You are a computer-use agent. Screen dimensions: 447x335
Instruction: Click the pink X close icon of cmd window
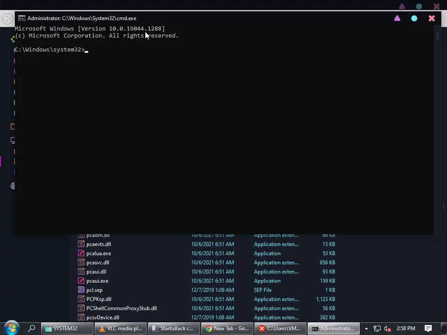(432, 18)
